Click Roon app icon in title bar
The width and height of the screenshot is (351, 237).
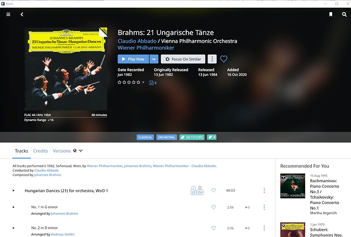[3, 4]
